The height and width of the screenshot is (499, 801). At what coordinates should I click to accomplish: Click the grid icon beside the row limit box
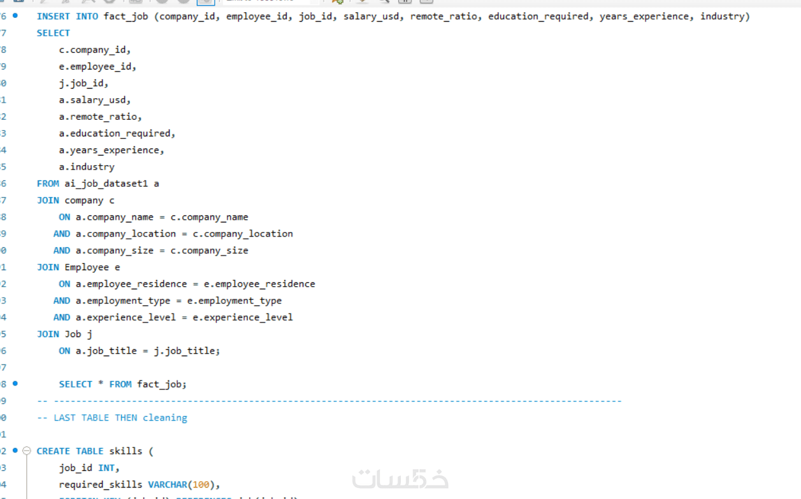tap(314, 2)
